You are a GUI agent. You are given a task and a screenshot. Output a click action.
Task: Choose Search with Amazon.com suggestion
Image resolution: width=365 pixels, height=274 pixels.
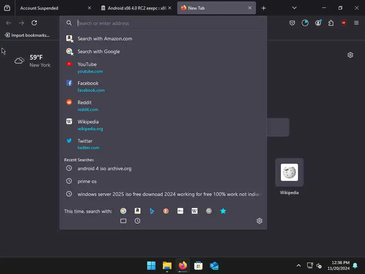coord(163,39)
